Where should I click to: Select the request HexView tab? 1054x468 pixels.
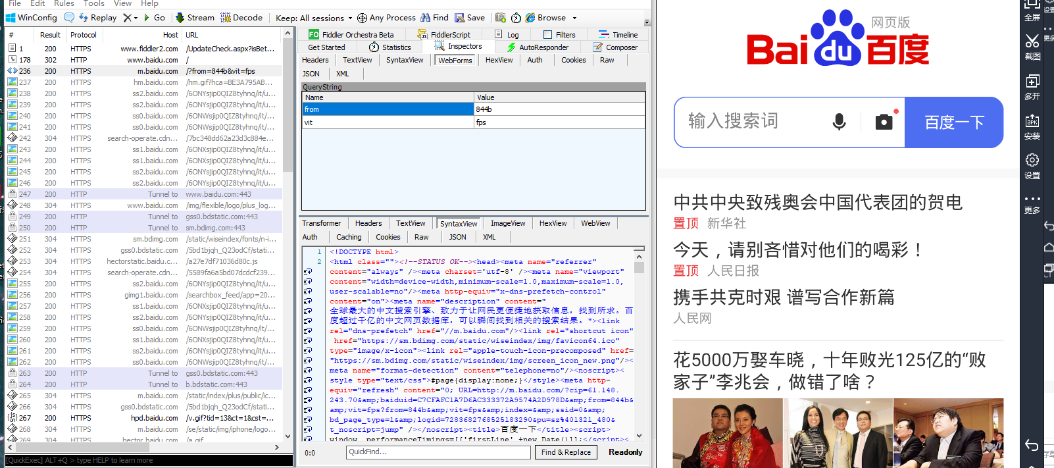(499, 60)
